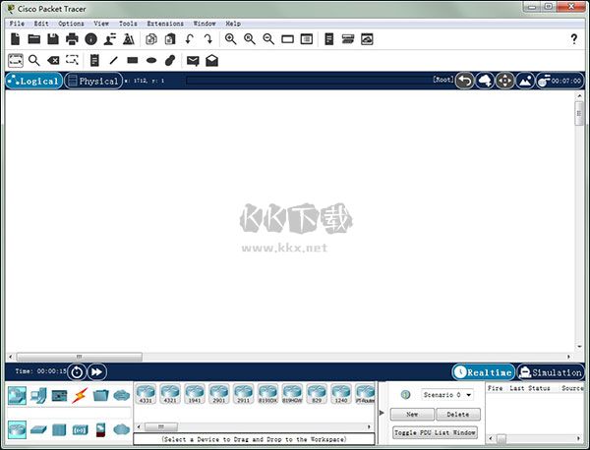Choose the End Devices category icon
Viewport: 590px width, 450px height.
[38, 396]
